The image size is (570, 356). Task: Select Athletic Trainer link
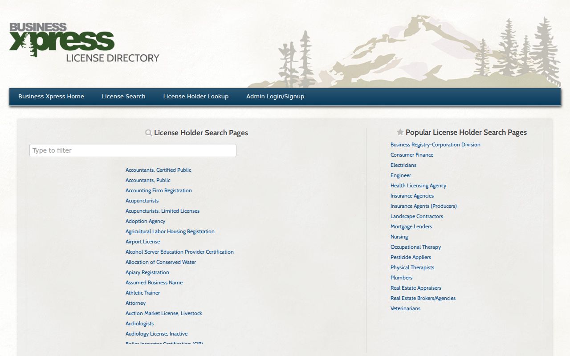point(142,293)
